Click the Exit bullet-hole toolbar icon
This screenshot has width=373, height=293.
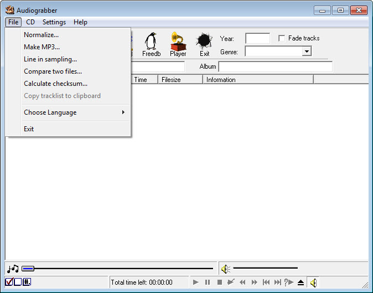204,44
